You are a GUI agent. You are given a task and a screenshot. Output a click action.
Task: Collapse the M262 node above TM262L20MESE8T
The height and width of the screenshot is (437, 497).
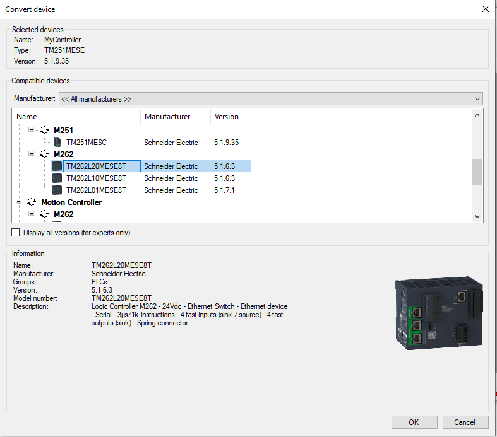click(x=31, y=153)
